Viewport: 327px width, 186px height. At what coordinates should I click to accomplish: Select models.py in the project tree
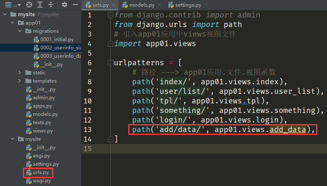point(42,114)
